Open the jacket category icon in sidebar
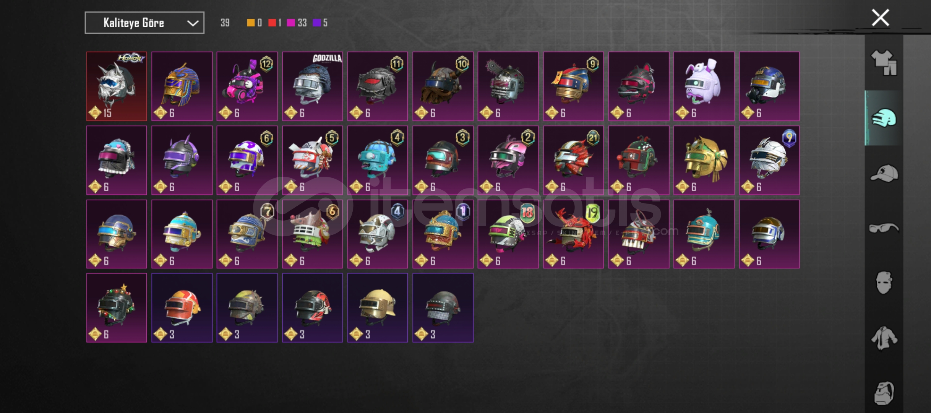 [x=884, y=338]
